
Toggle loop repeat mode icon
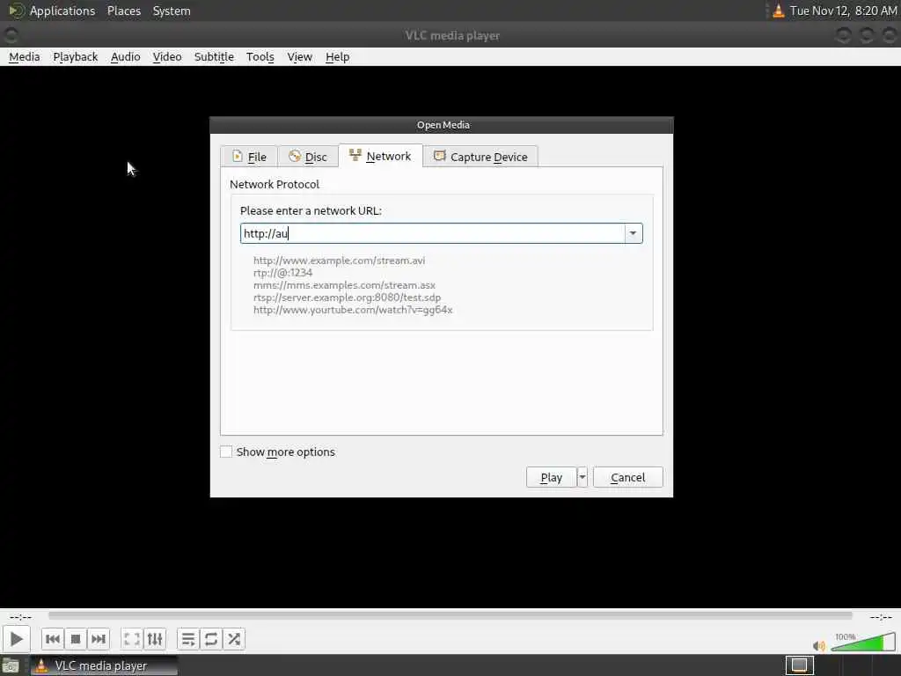tap(211, 639)
